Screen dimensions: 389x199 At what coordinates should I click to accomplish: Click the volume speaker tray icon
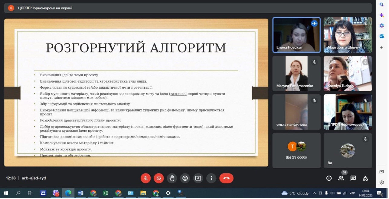(x=332, y=193)
